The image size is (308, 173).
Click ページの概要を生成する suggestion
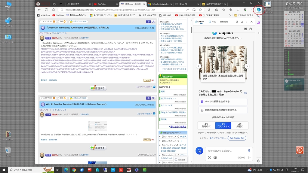(x=223, y=102)
